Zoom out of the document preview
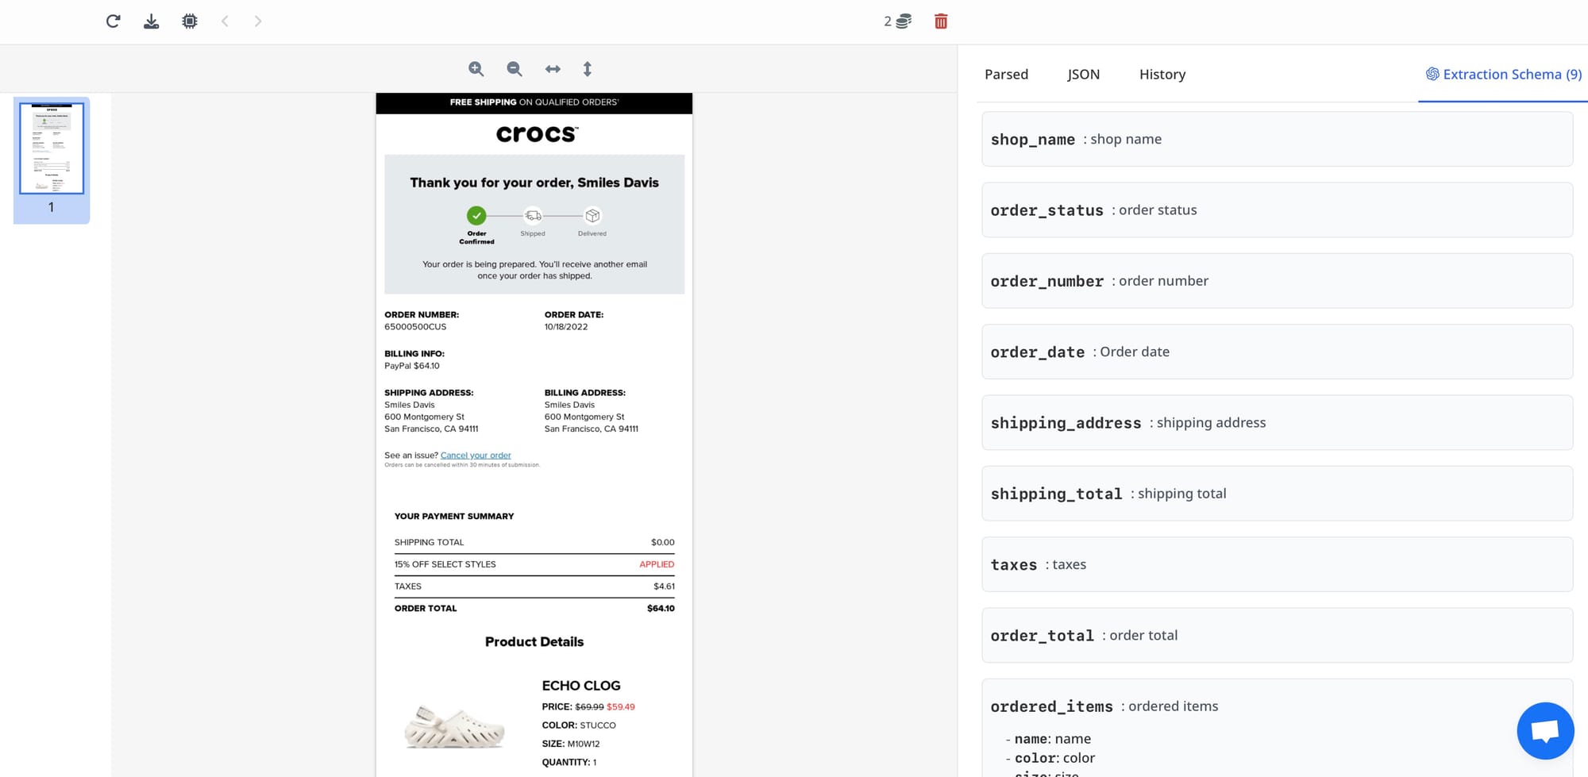Viewport: 1588px width, 777px height. coord(515,69)
